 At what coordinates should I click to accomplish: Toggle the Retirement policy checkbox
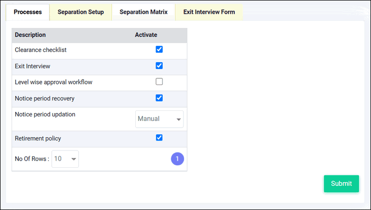click(159, 138)
